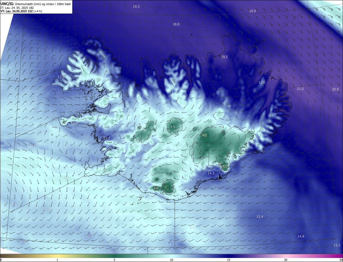The image size is (343, 262).
Task: Click the 7.8 value label
Action: [105, 170]
